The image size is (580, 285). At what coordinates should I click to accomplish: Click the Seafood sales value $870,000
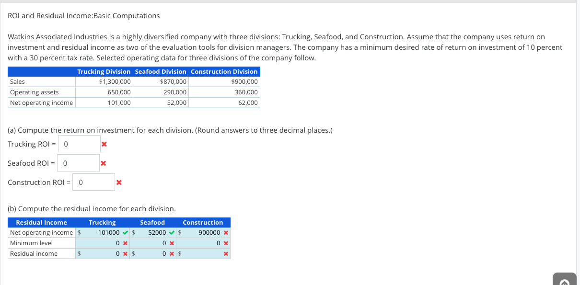point(173,82)
